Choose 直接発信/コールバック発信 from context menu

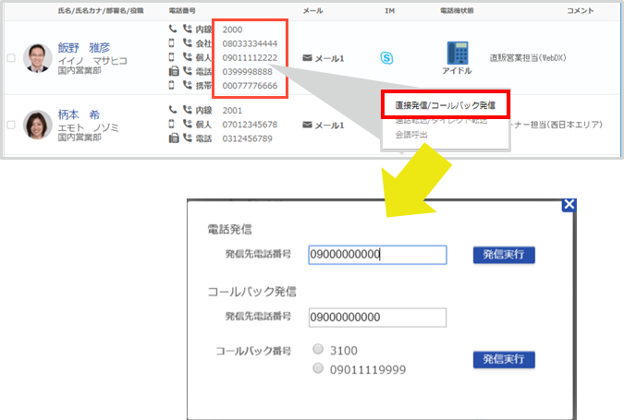point(446,105)
